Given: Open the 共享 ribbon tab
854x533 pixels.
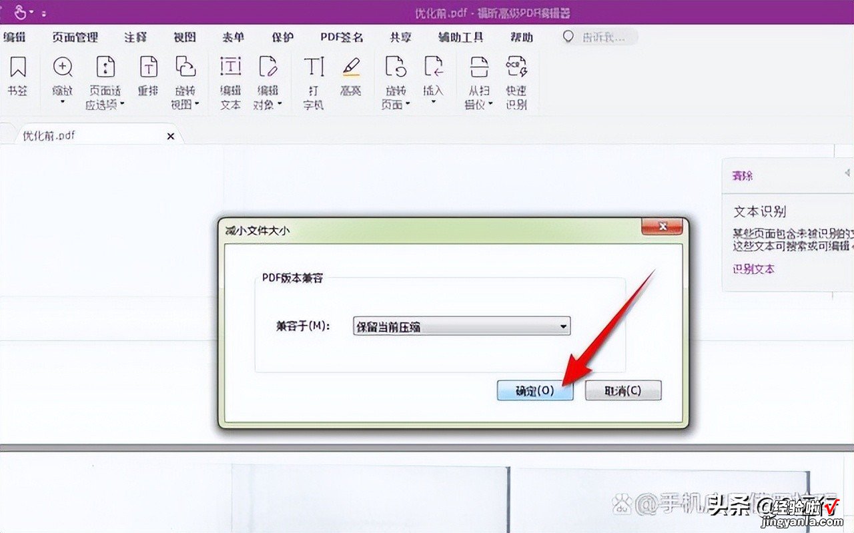Looking at the screenshot, I should pyautogui.click(x=401, y=37).
